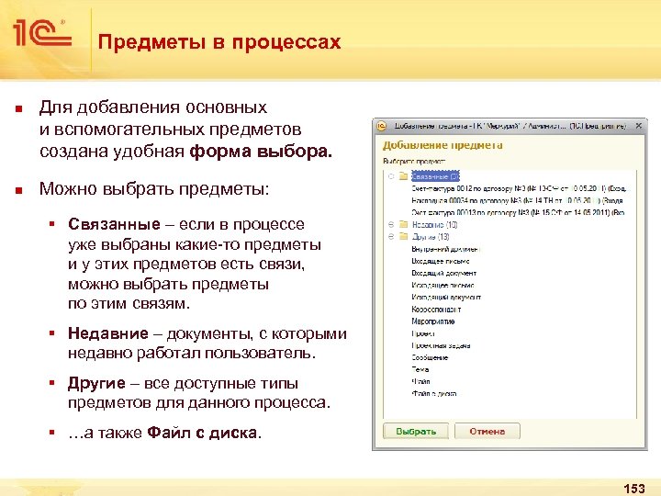Screen dimensions: 661x496
Task: Select Накладная 00034 по договору №3 row
Action: point(517,200)
